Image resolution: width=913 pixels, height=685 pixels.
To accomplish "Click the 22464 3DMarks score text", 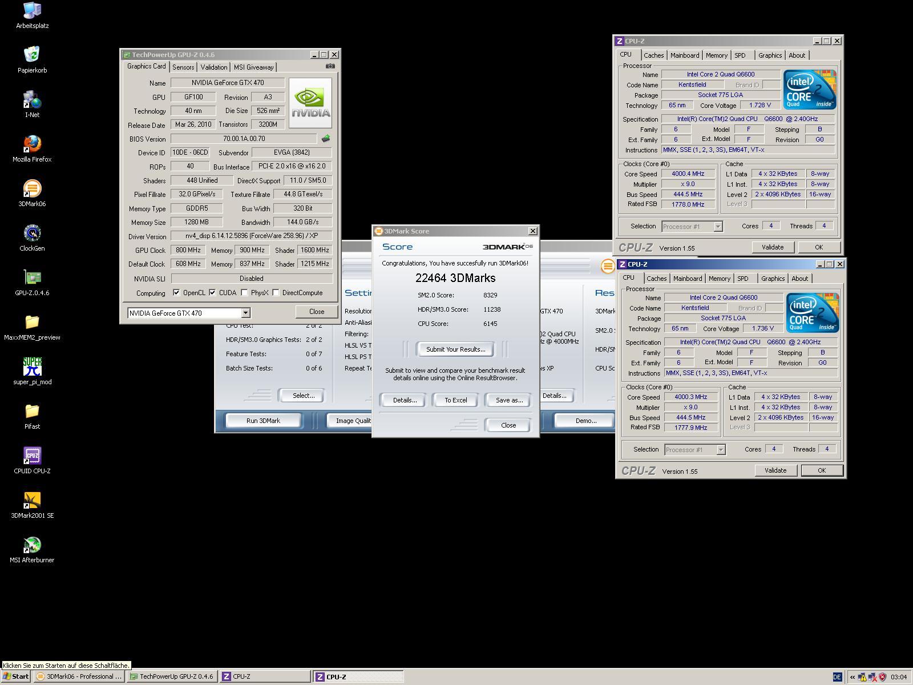I will pos(455,278).
